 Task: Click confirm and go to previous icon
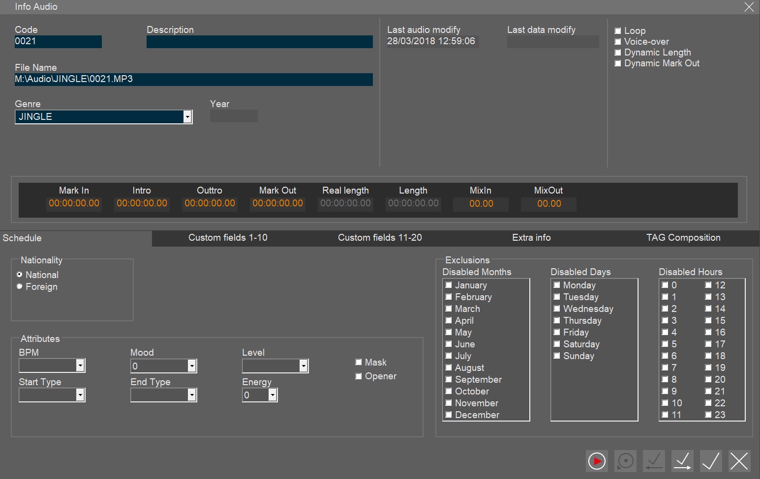click(654, 461)
